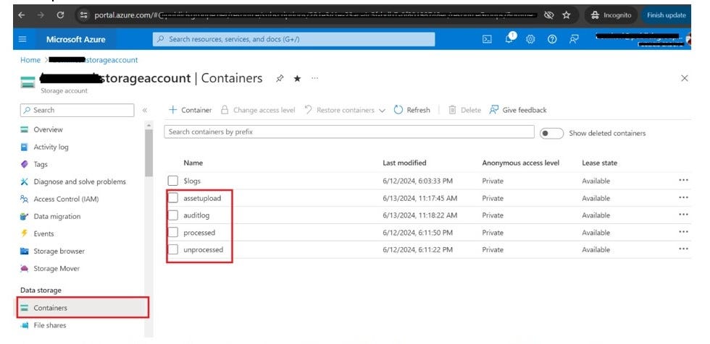Click the sidebar vertical scrollbar

149,153
